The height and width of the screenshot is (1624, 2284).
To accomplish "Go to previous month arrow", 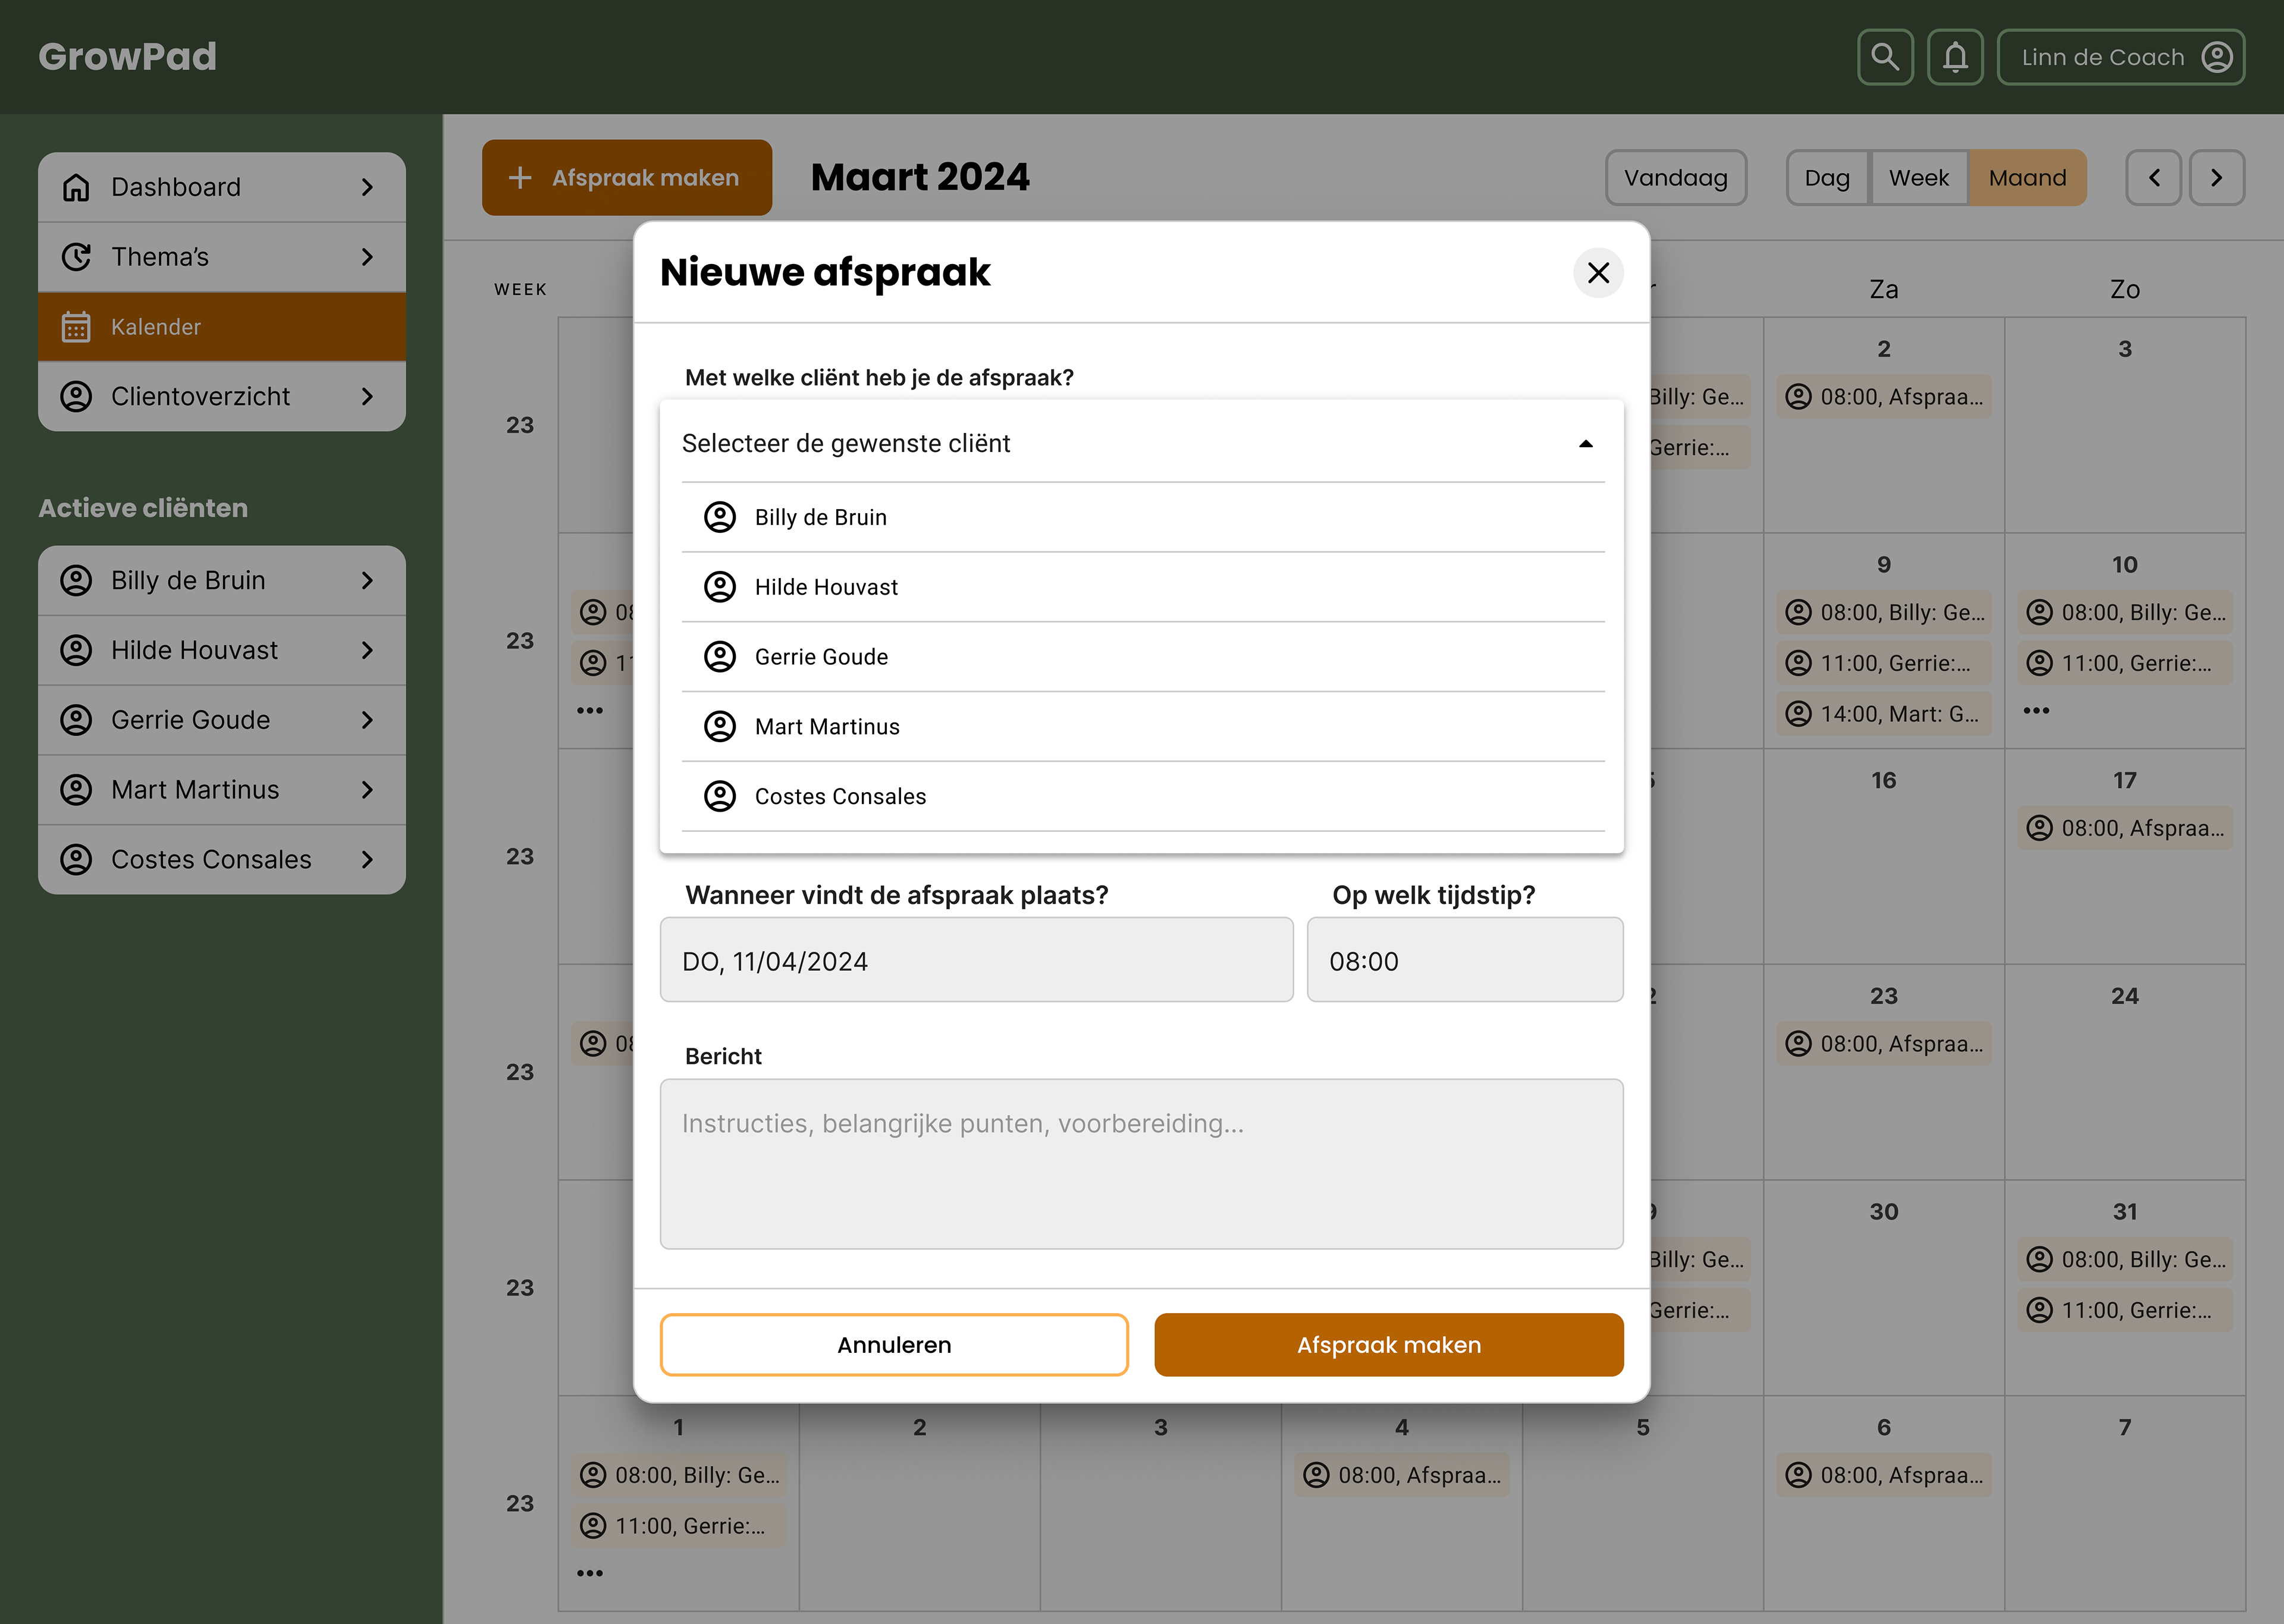I will (x=2154, y=178).
